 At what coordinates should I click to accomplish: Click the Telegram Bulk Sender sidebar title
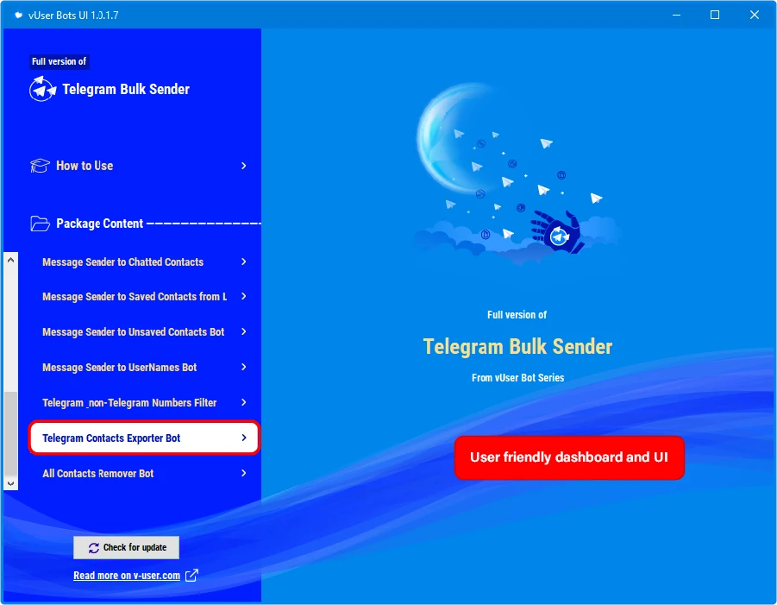pyautogui.click(x=126, y=89)
